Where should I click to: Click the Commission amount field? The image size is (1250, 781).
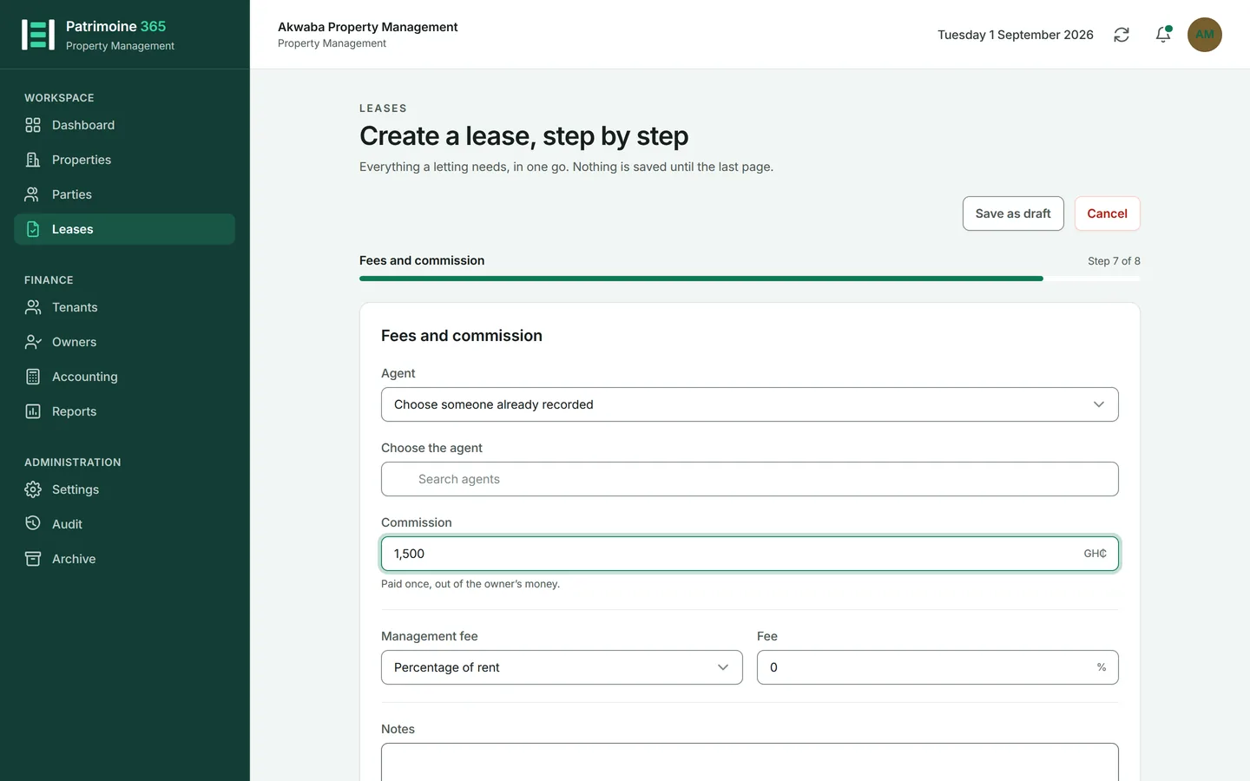point(750,554)
